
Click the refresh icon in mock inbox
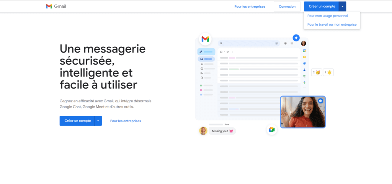(x=227, y=52)
